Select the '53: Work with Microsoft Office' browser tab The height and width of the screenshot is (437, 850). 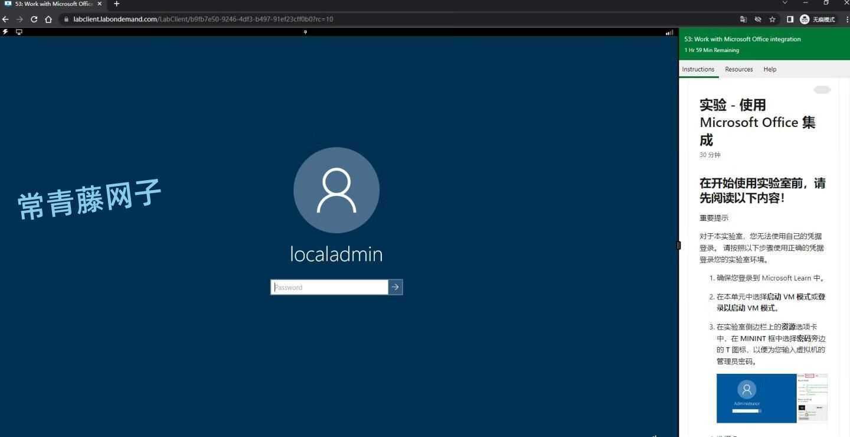[x=53, y=4]
